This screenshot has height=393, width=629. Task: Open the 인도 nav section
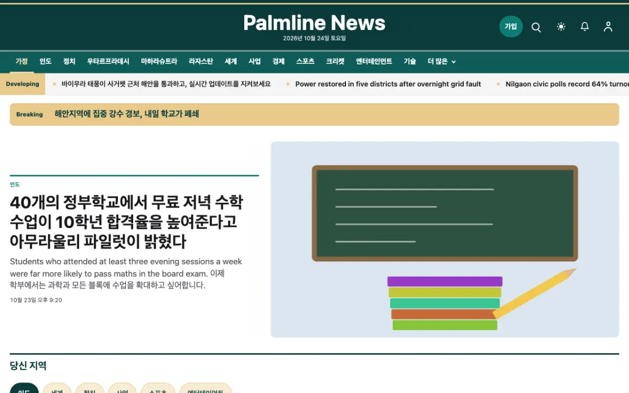[x=46, y=61]
